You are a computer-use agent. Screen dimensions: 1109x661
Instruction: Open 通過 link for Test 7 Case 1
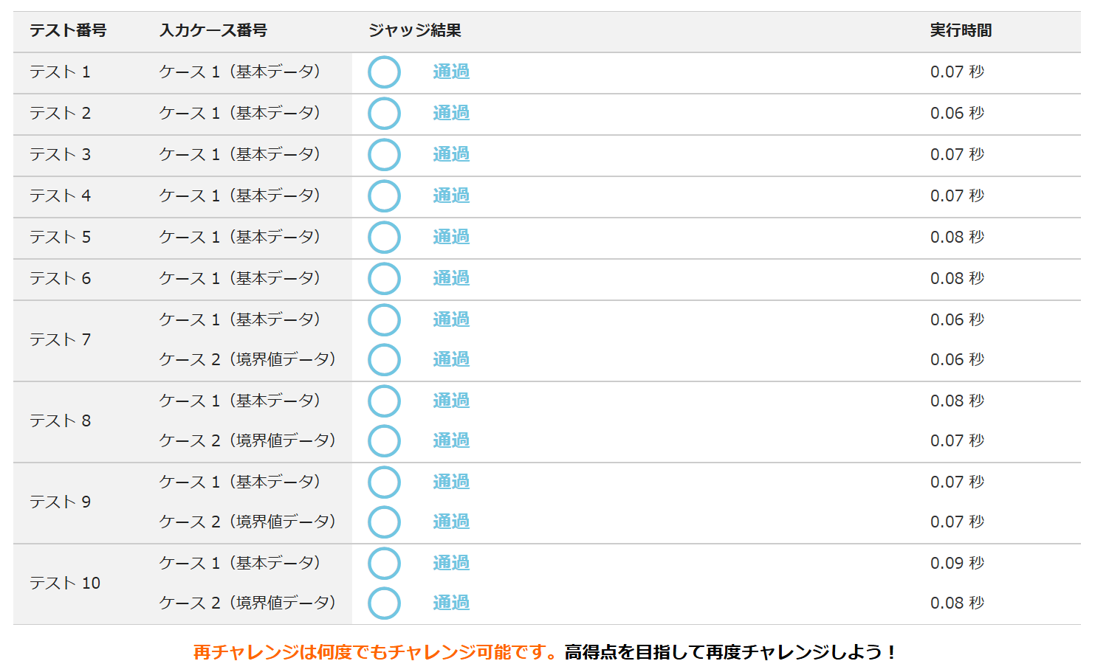click(x=451, y=319)
